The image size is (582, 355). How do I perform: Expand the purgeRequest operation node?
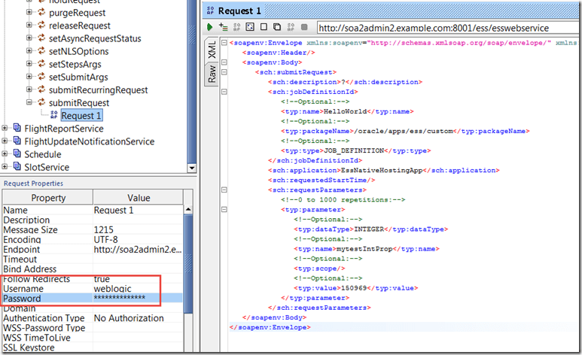[29, 14]
